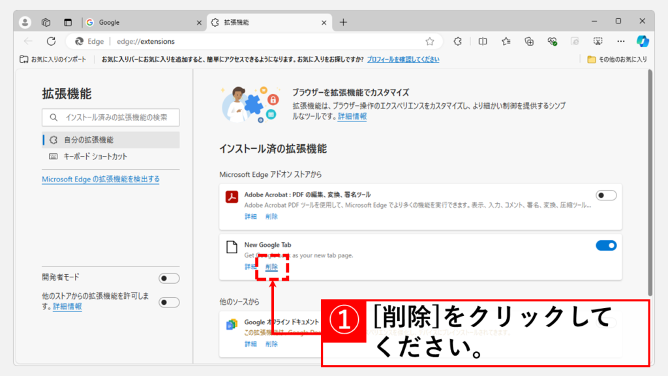Image resolution: width=668 pixels, height=376 pixels.
Task: Enable the Adobe Acrobat extension toggle
Action: (606, 195)
